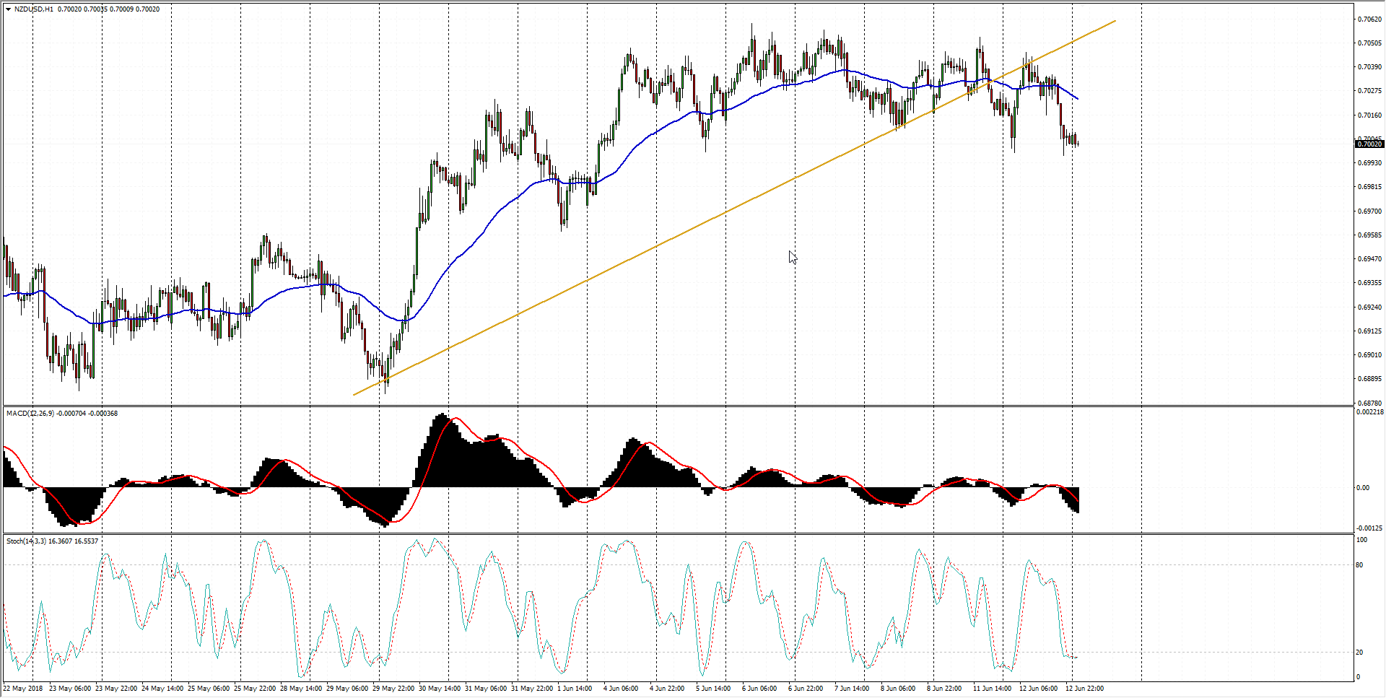This screenshot has width=1386, height=698.
Task: Click the MACD(12,26,9) indicator label
Action: pos(30,414)
